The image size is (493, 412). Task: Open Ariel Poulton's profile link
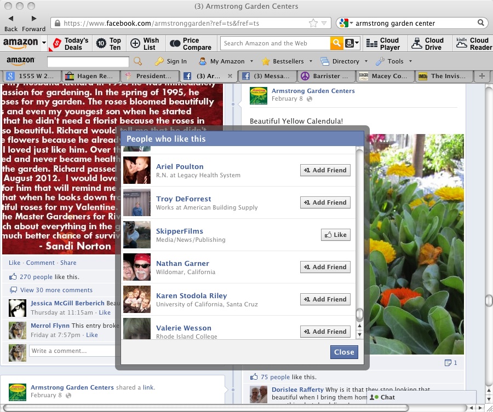point(180,166)
